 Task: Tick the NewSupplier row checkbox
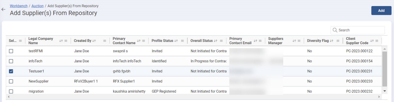(11, 81)
